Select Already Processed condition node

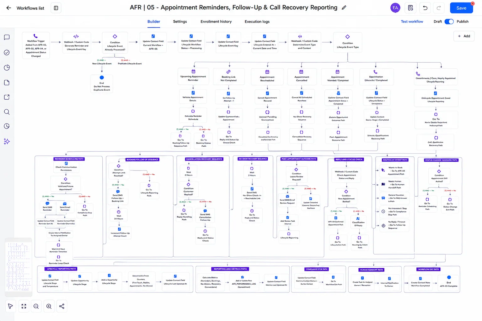pos(115,43)
